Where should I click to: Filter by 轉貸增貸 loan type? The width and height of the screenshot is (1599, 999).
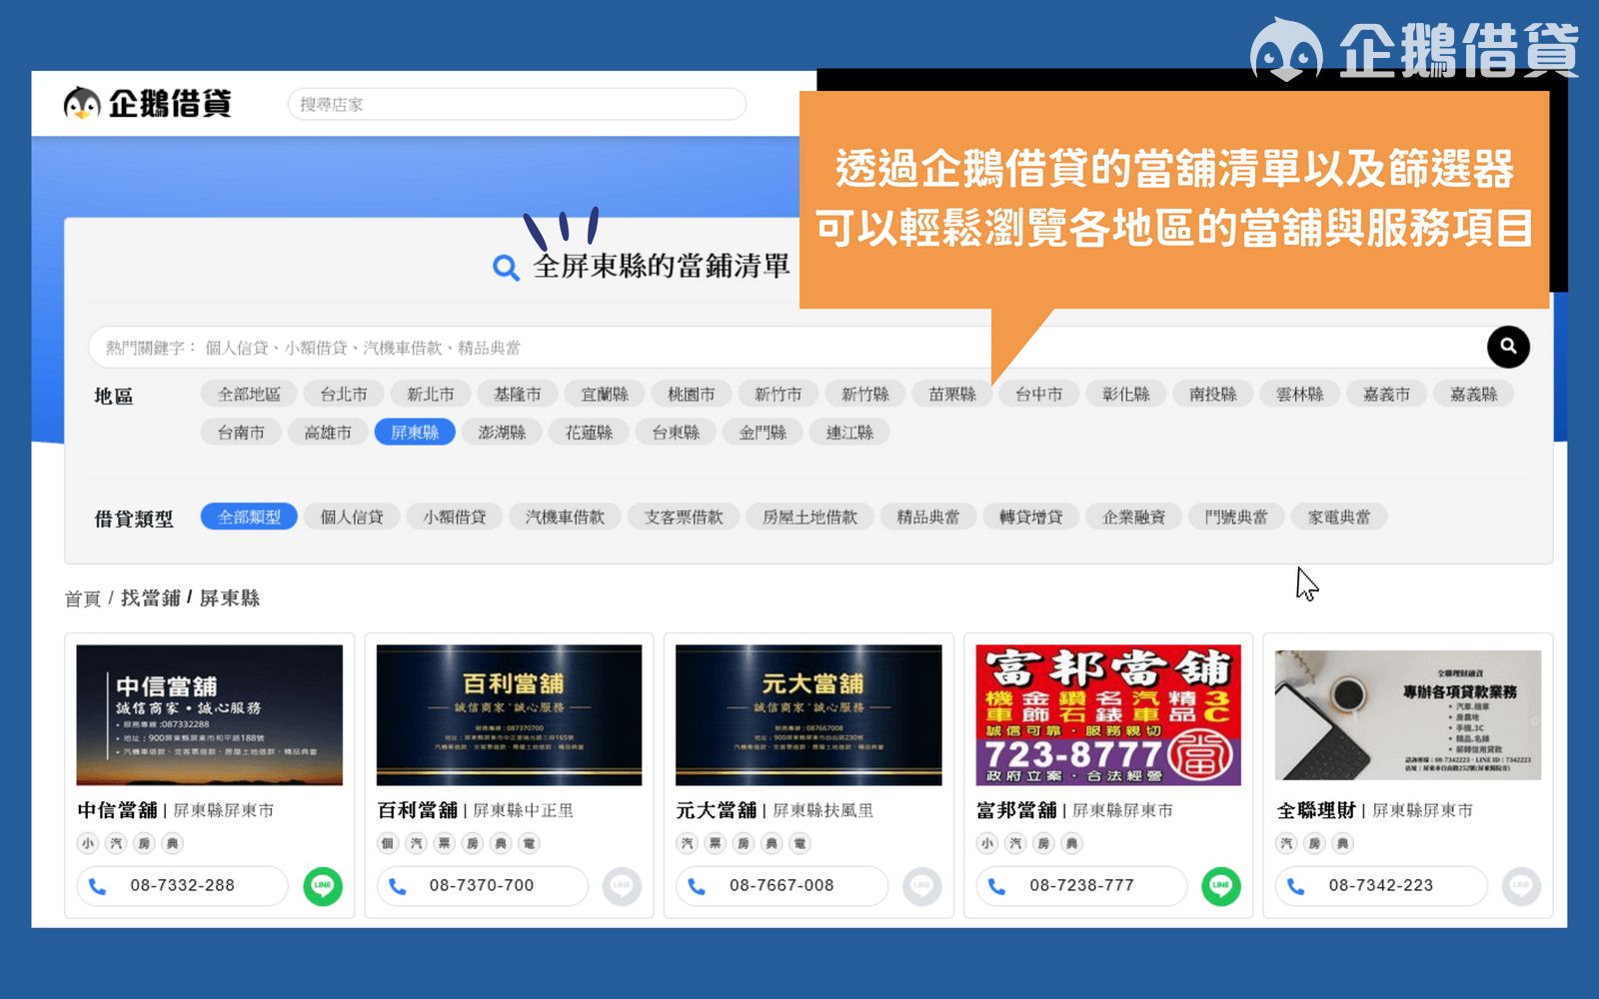tap(1031, 516)
